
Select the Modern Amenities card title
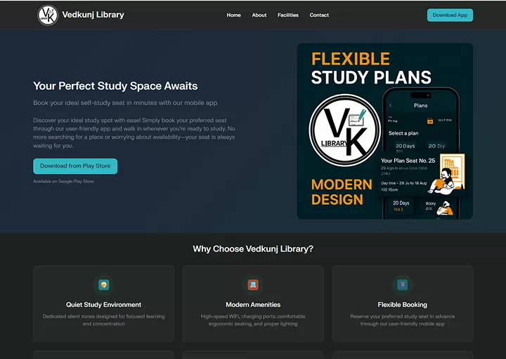[253, 305]
